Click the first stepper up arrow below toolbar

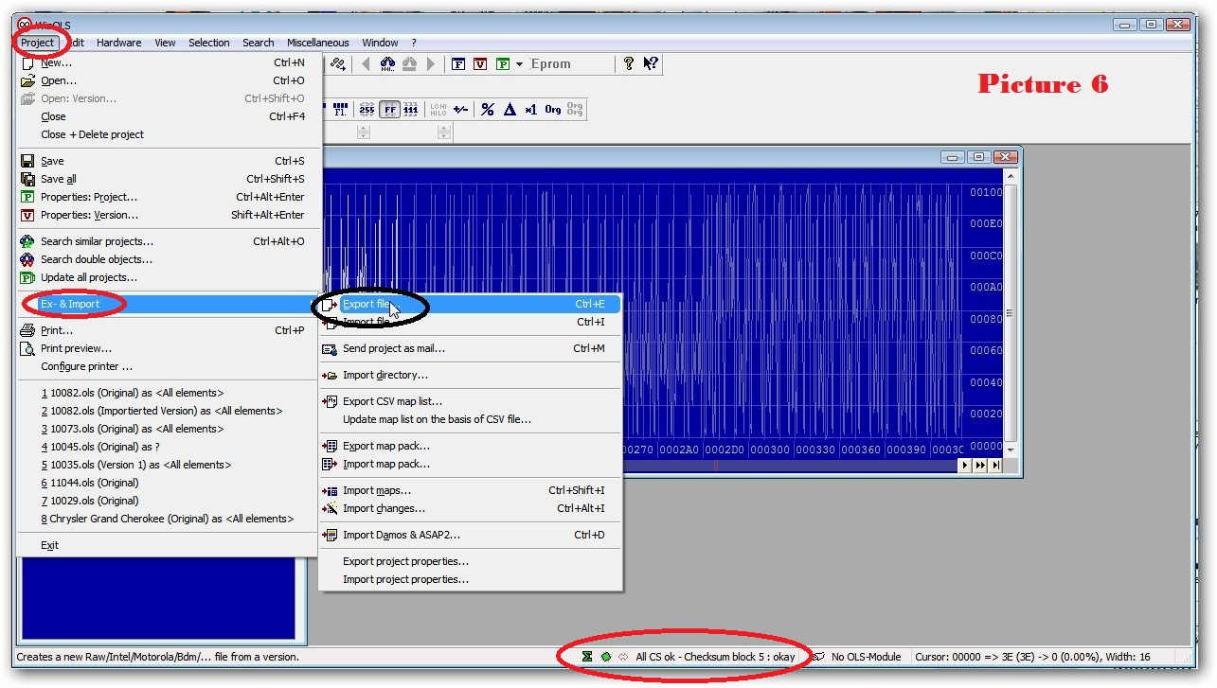[364, 129]
